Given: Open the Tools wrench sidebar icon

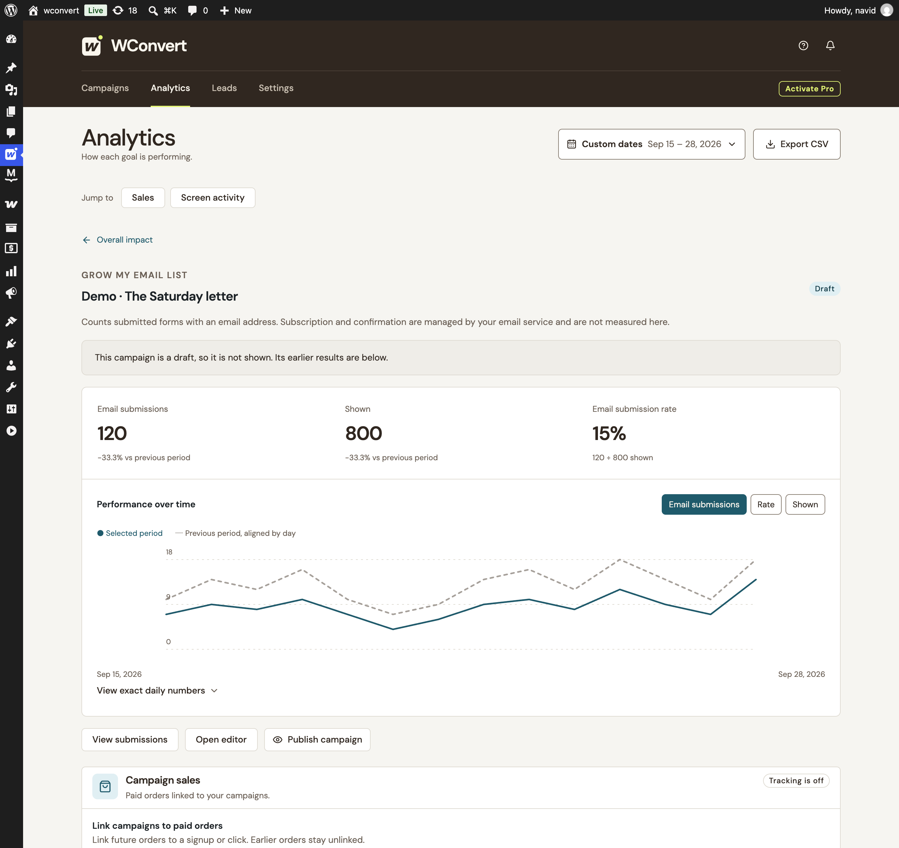Looking at the screenshot, I should click(x=11, y=387).
